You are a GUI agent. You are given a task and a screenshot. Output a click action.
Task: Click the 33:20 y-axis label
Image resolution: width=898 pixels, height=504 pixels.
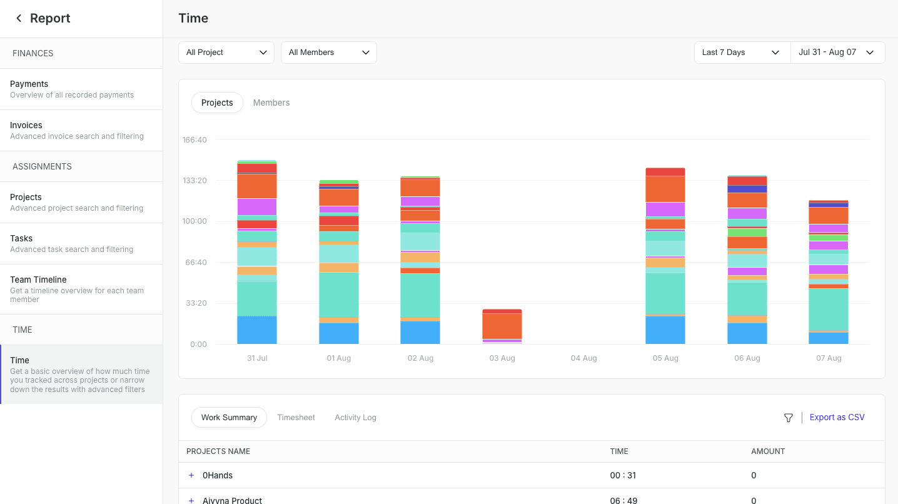196,303
